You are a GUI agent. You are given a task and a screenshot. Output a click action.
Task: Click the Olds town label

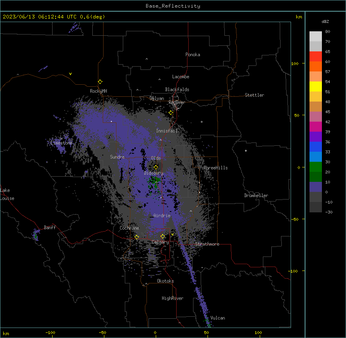156,158
